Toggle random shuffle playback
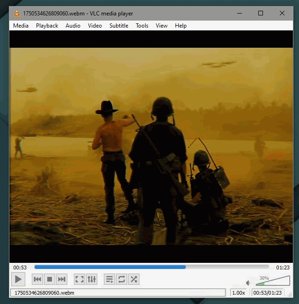The image size is (299, 304). point(134,279)
